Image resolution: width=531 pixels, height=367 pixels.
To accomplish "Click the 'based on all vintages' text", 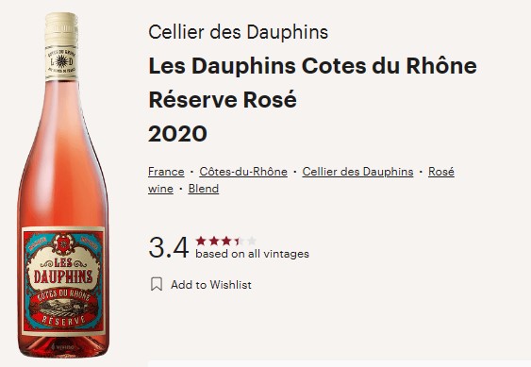I will [252, 254].
